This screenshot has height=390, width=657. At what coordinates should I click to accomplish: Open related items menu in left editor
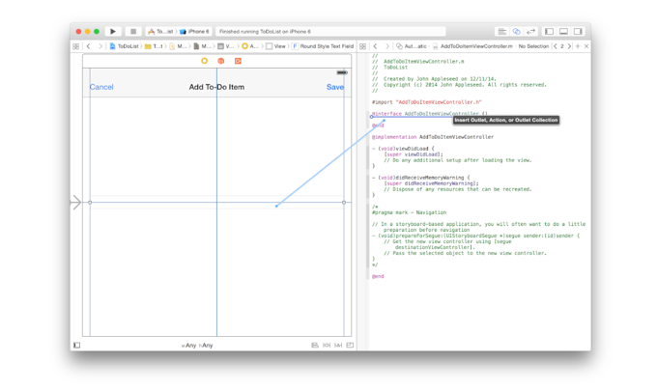(75, 46)
